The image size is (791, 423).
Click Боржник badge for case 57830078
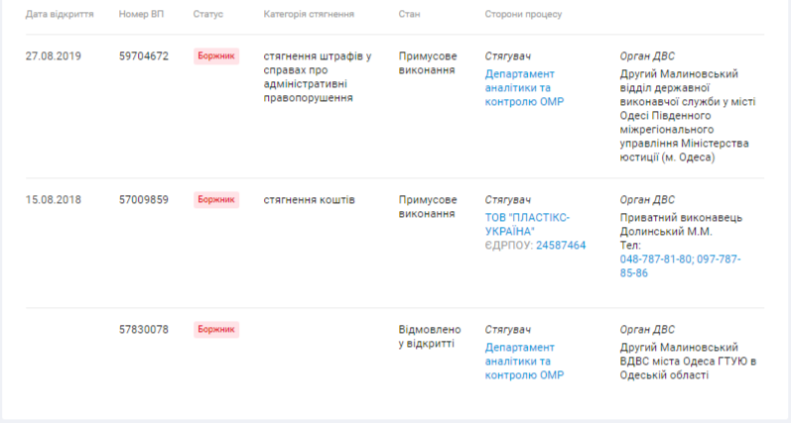point(216,329)
